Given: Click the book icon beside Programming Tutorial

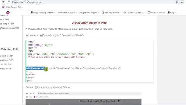Looking at the screenshot, I should [32, 13].
